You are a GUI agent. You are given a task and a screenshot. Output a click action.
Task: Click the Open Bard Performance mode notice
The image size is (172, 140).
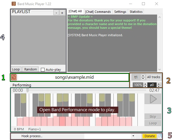[77, 110]
